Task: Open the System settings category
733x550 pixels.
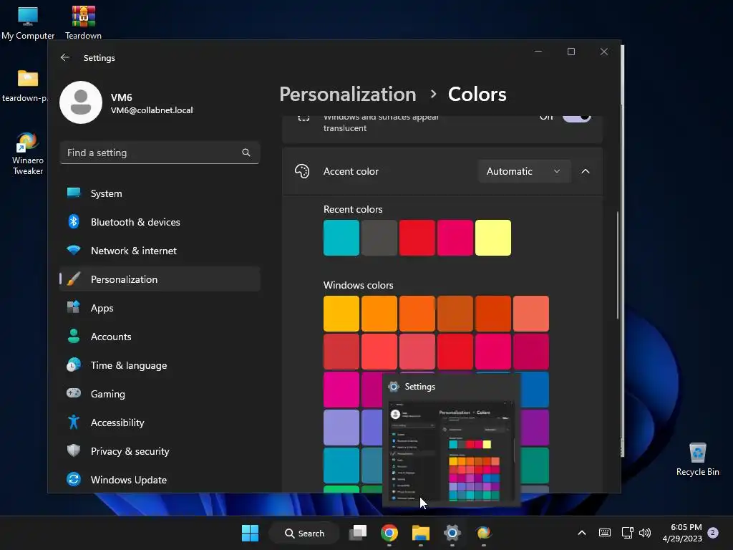Action: click(x=160, y=193)
